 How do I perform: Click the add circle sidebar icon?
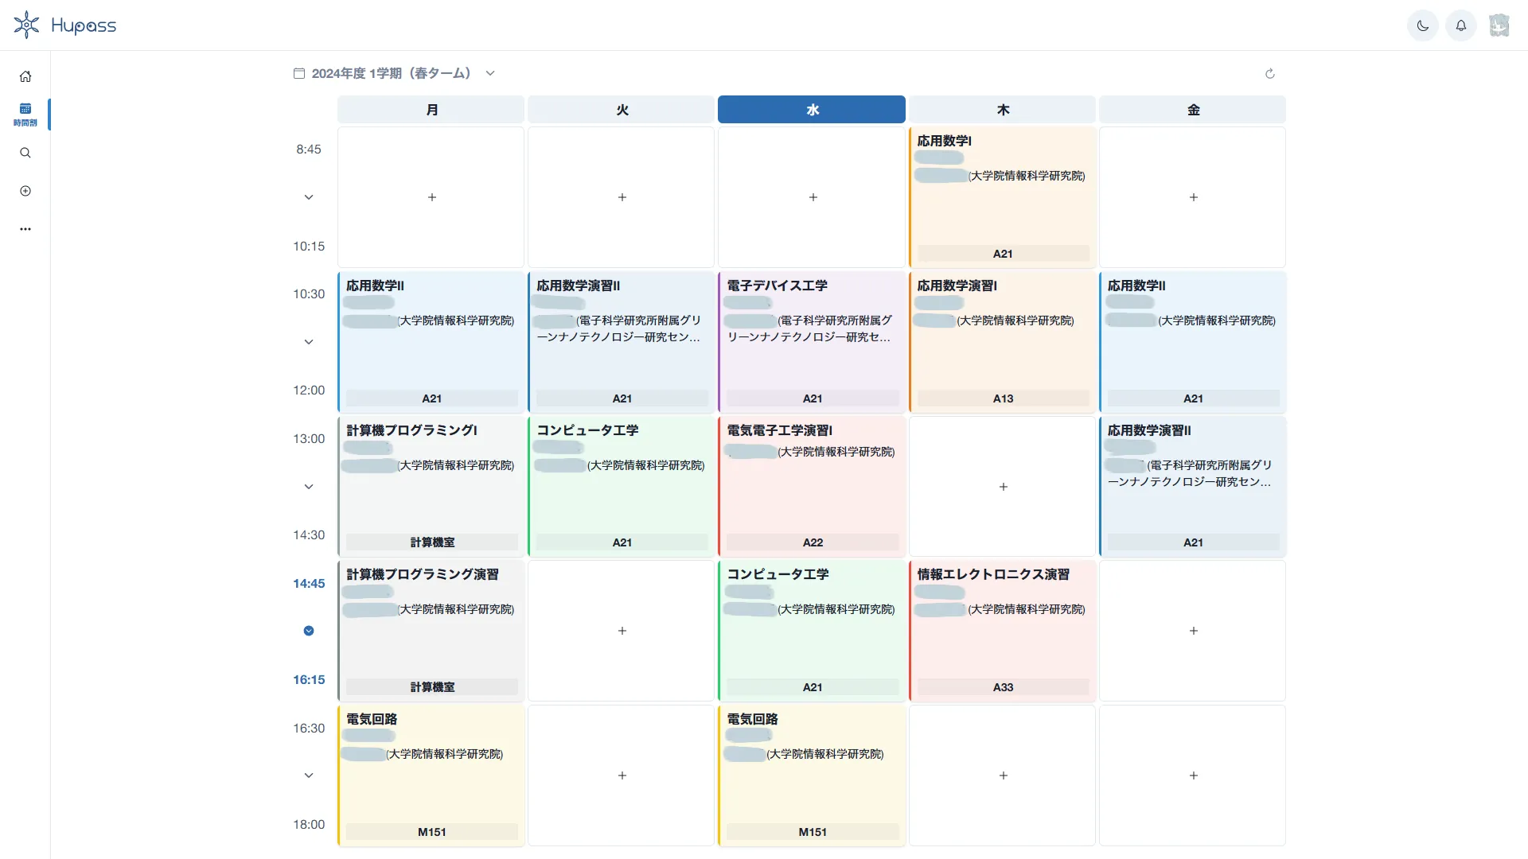pyautogui.click(x=25, y=191)
